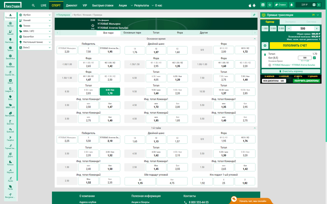Pick Обе подадут угловой Да 1,15
327x204 pixels.
point(140,181)
